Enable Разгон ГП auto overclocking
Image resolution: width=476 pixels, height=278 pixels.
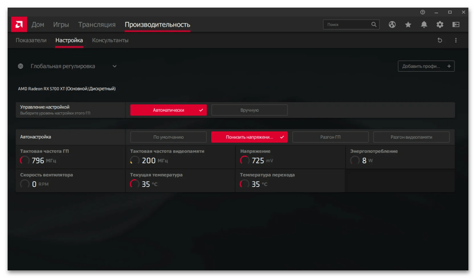click(x=330, y=137)
